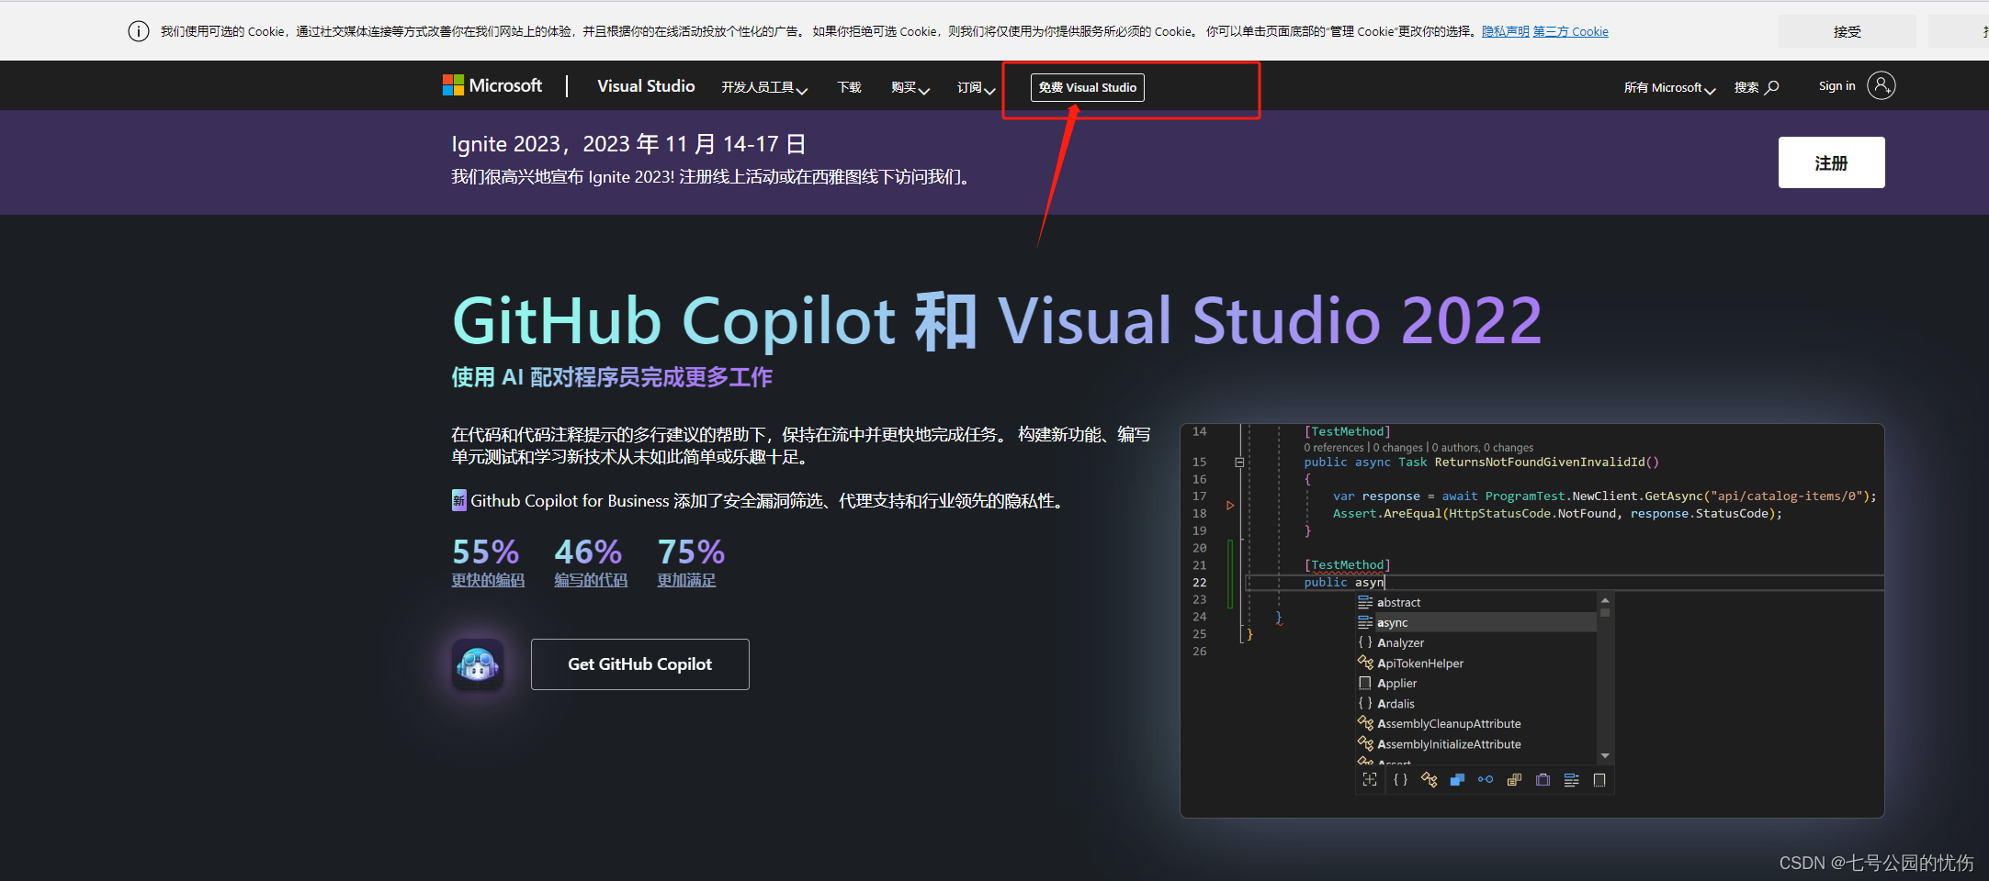Open the 第三方 Cookie link
Image resolution: width=1989 pixels, height=881 pixels.
point(1570,31)
